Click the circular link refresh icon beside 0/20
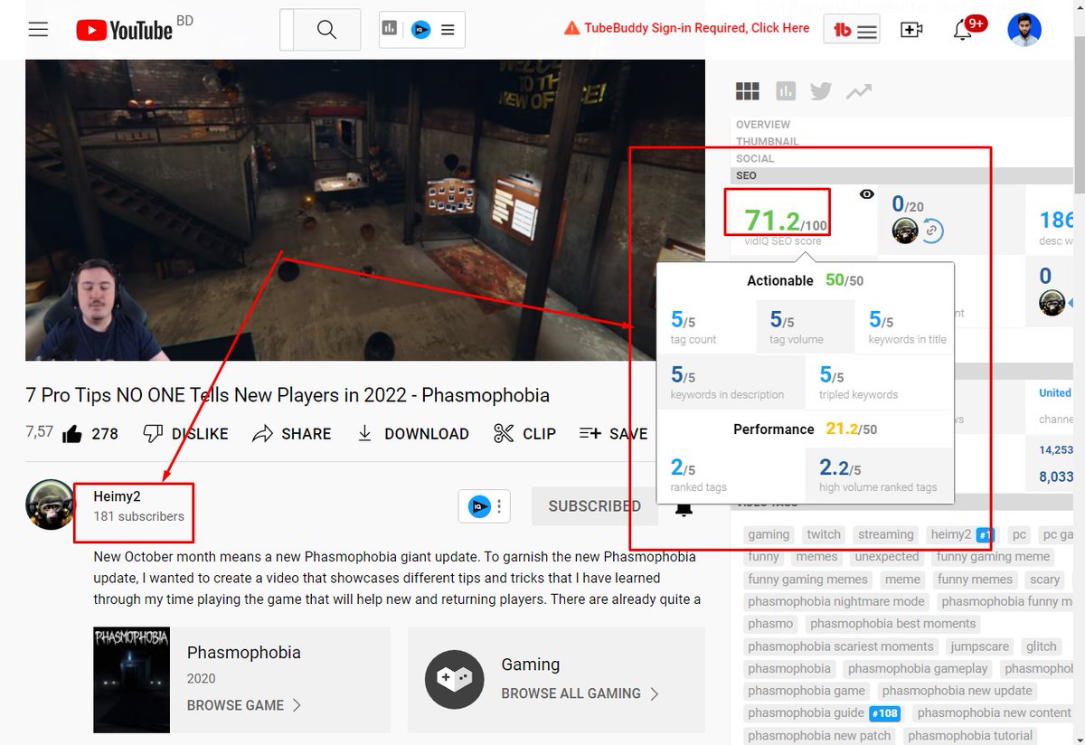Viewport: 1085px width, 745px height. click(933, 231)
